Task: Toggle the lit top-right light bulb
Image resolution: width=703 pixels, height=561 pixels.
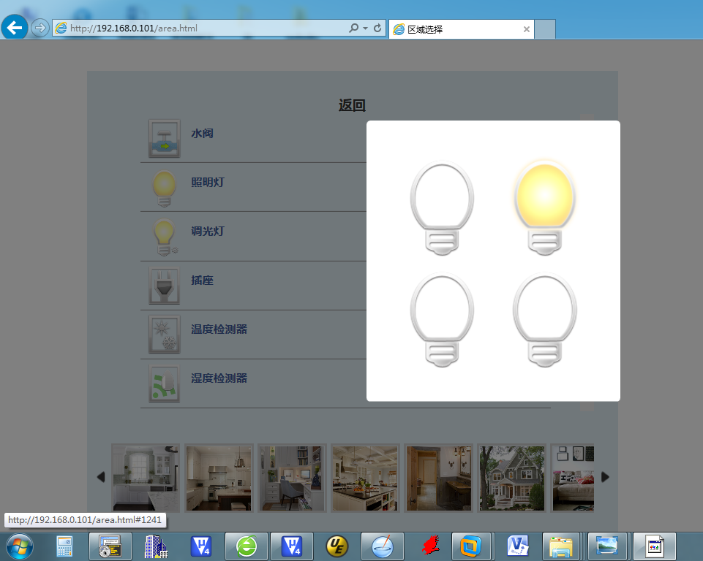Action: 544,207
